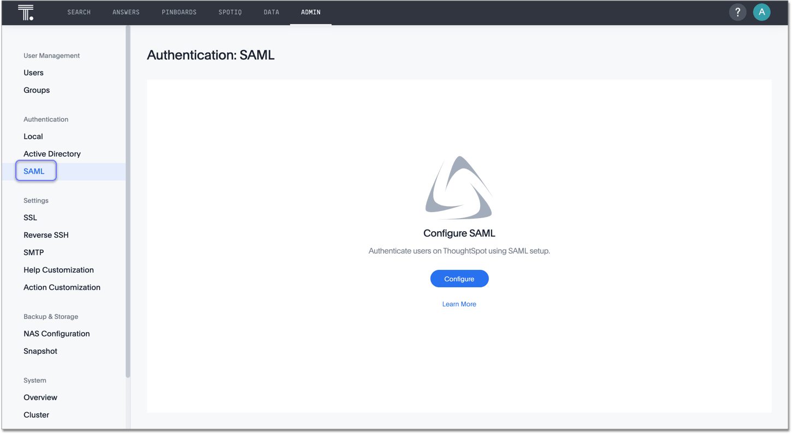Go to SMTP settings
792x434 pixels.
point(34,252)
